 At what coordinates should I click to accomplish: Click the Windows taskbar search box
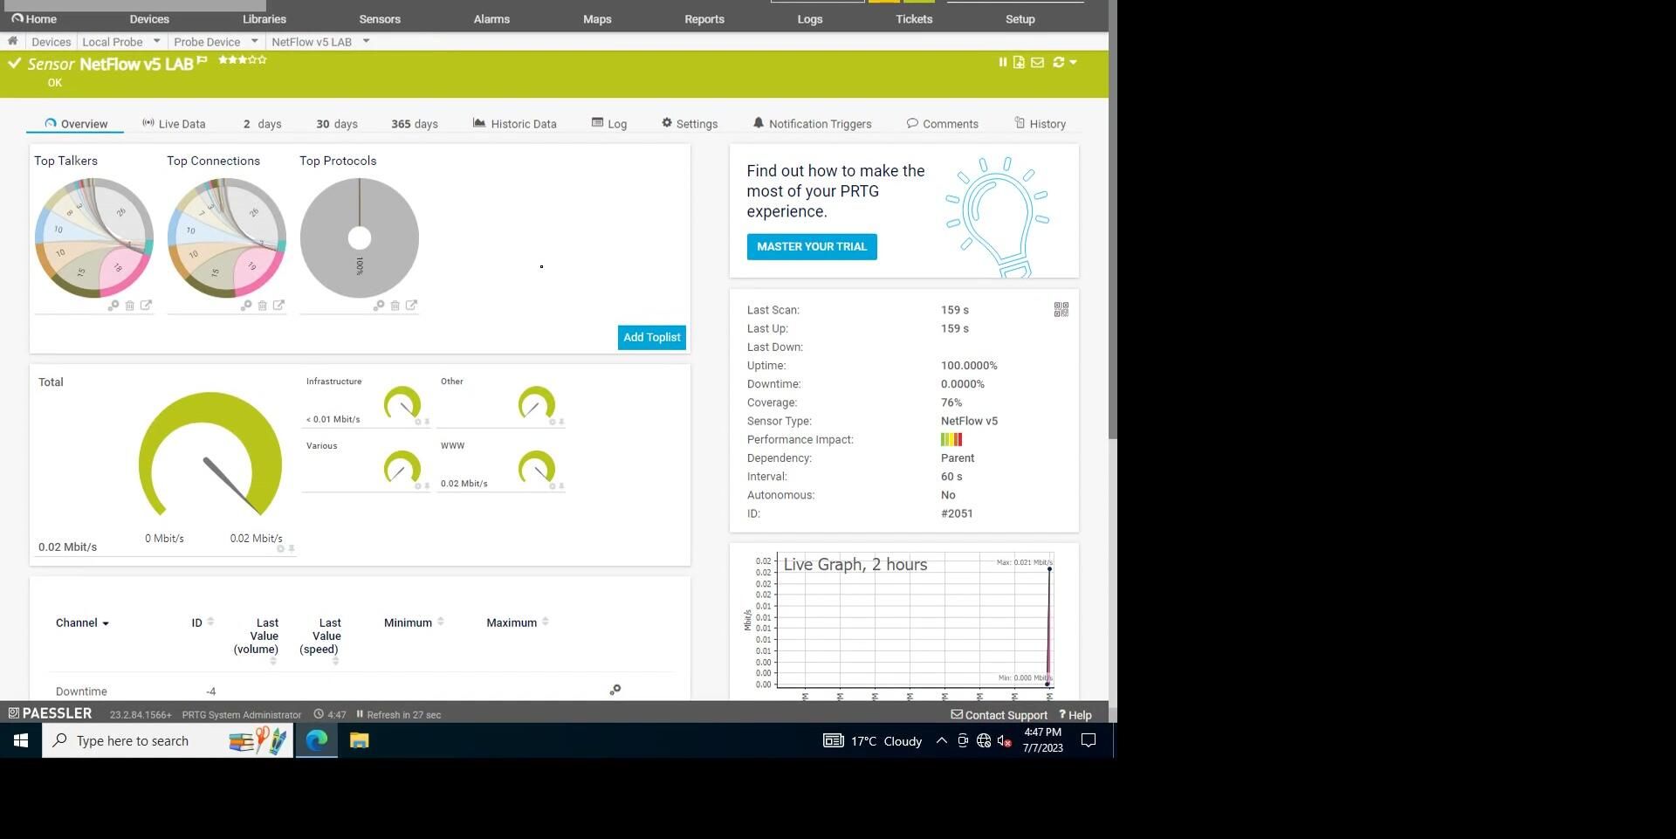167,740
